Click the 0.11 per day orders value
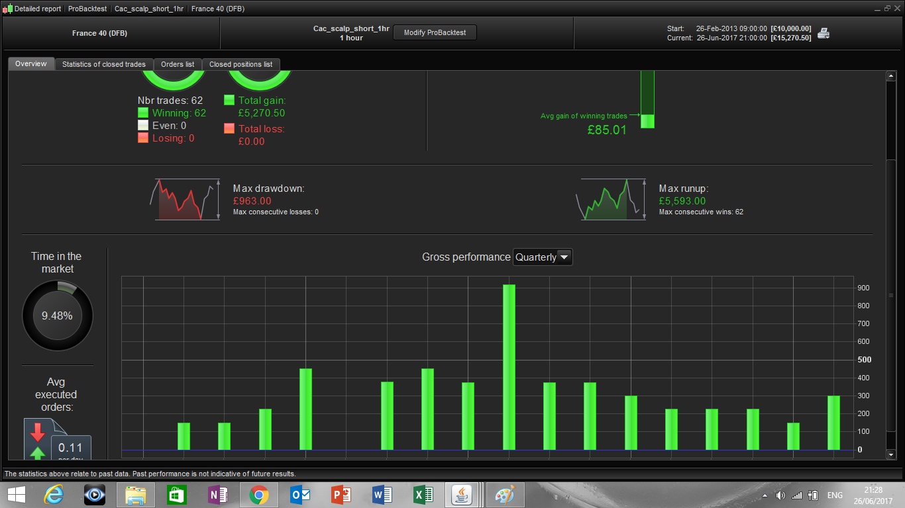 pyautogui.click(x=71, y=448)
